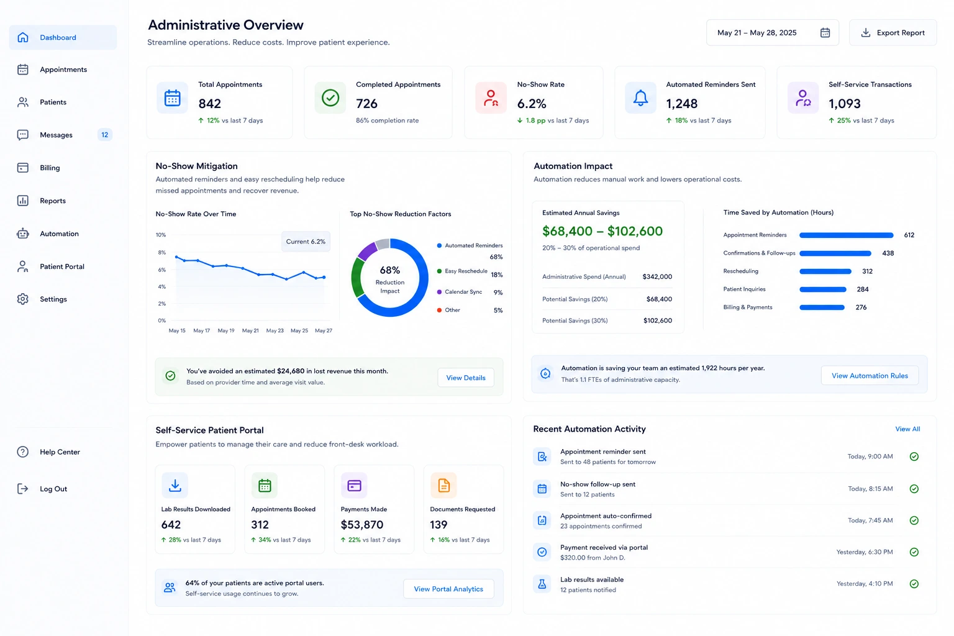Click the Log Out arrow icon
This screenshot has width=954, height=636.
coord(23,489)
